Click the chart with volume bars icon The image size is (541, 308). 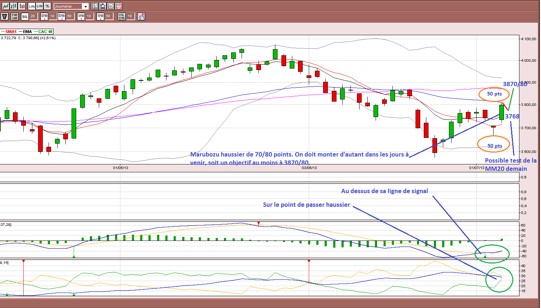[111, 6]
